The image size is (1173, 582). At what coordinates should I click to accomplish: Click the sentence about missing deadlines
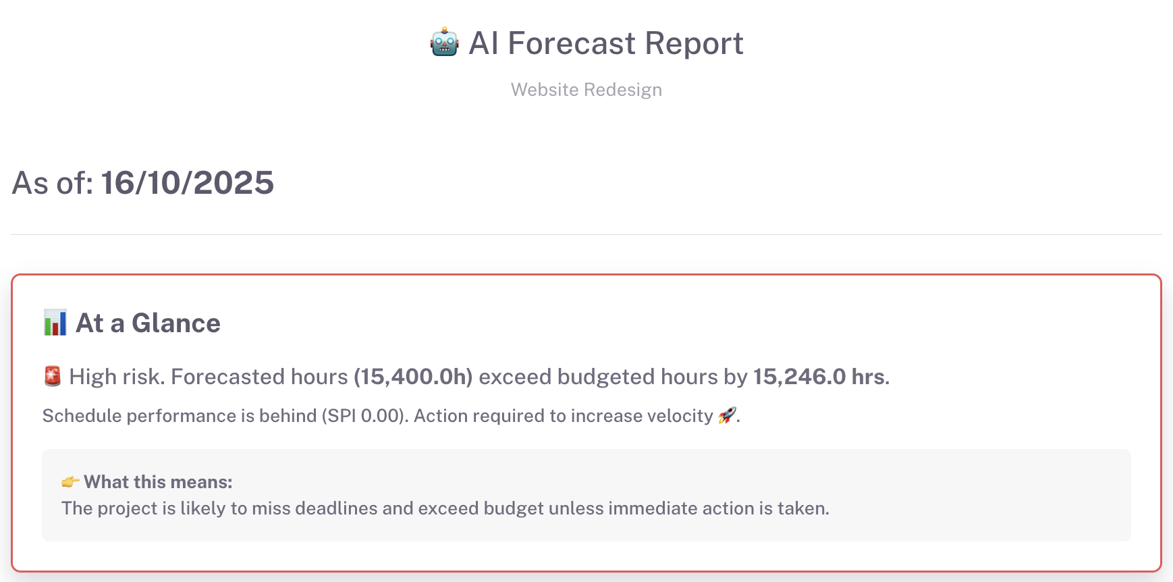[x=445, y=508]
